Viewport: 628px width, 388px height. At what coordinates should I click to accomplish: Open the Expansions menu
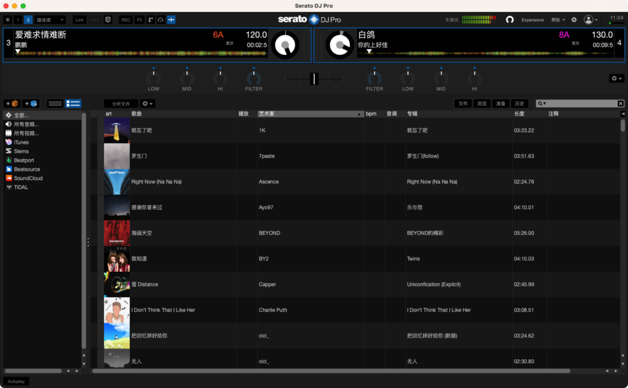pos(533,20)
